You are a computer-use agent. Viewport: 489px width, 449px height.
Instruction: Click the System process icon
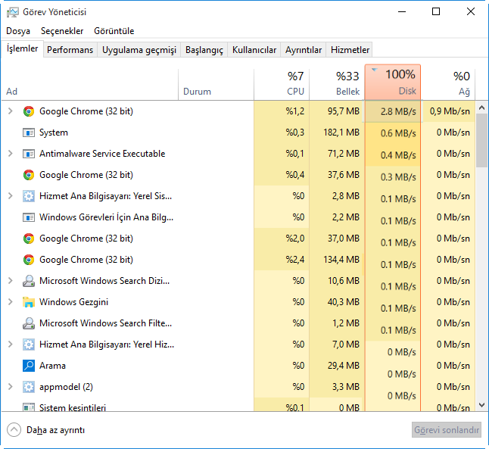29,133
